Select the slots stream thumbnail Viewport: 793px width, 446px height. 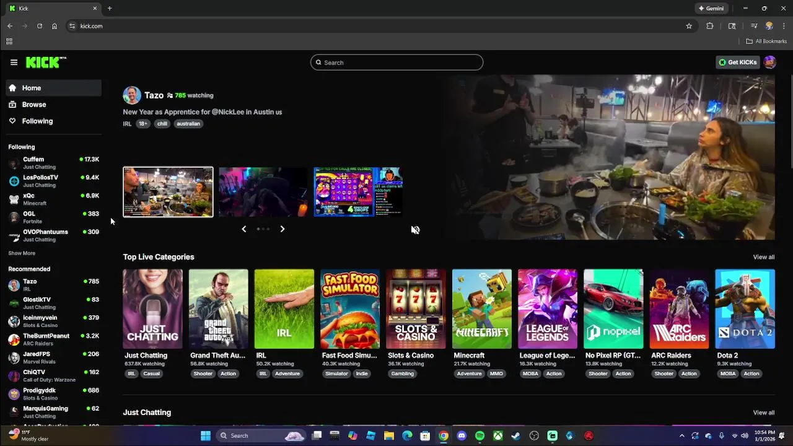point(358,192)
